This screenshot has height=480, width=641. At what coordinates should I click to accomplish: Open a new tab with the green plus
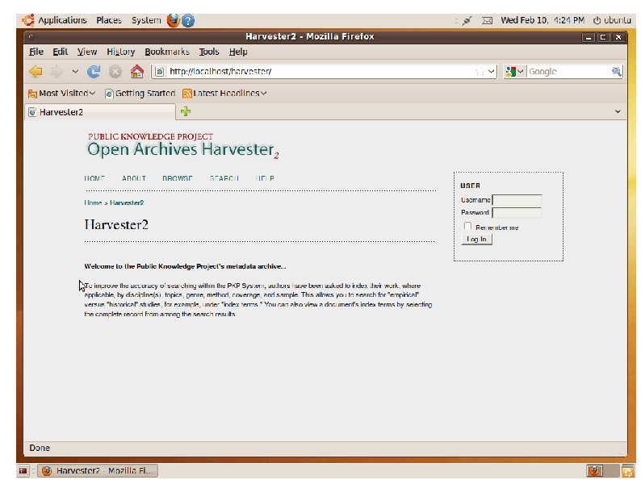tap(186, 111)
